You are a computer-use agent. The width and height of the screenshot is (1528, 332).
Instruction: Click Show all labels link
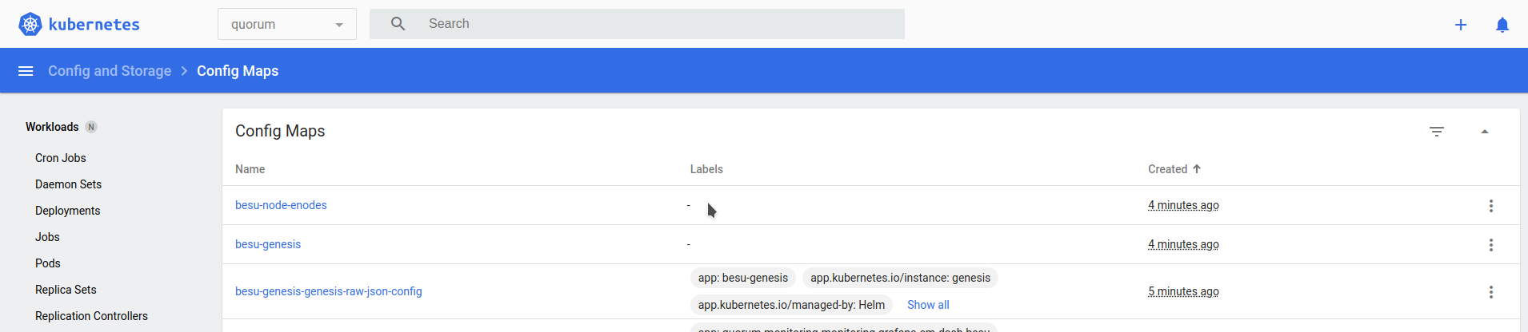[928, 305]
